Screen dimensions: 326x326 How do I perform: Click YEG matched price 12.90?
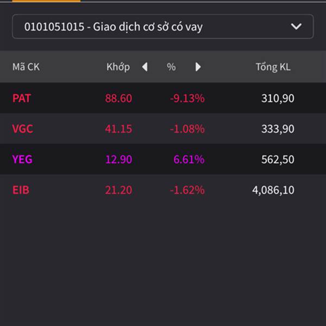(x=118, y=160)
